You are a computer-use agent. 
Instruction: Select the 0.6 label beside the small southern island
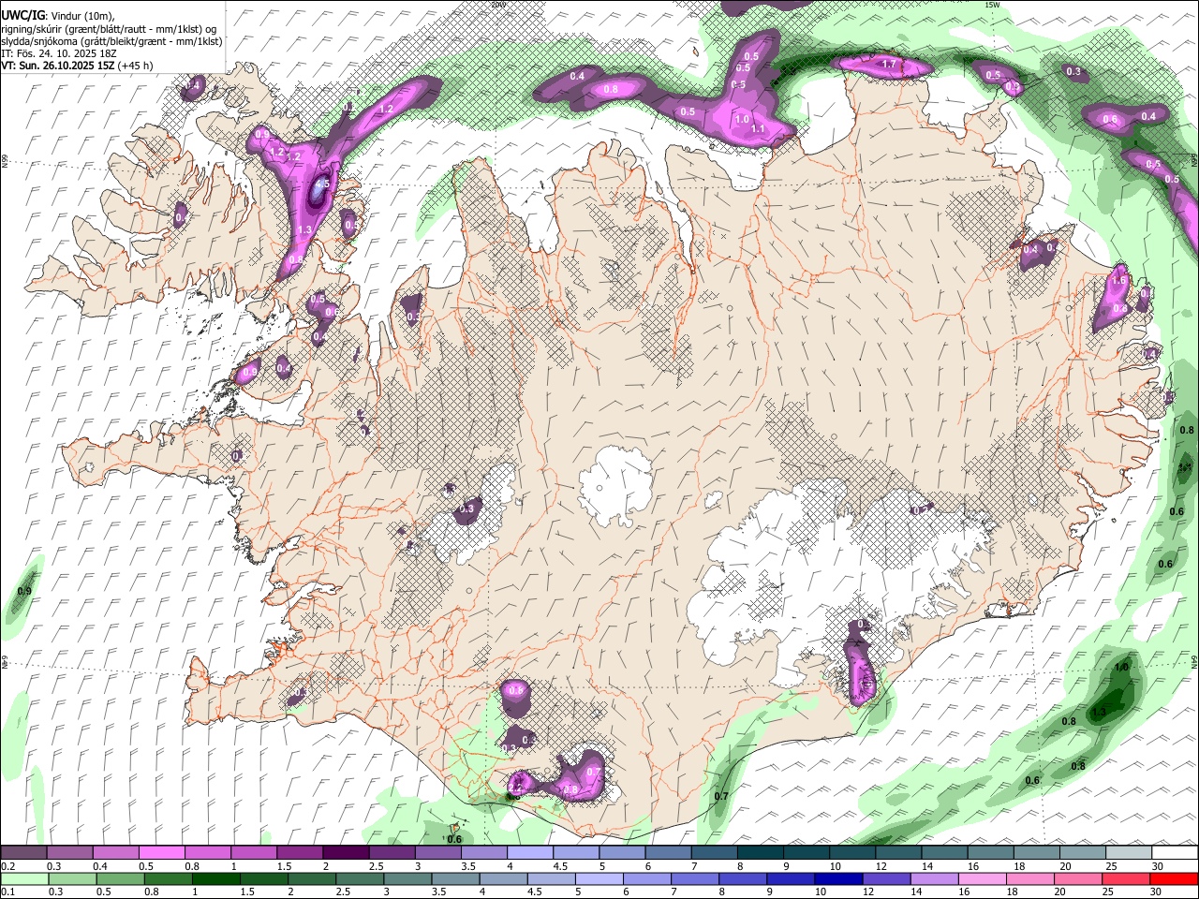454,839
